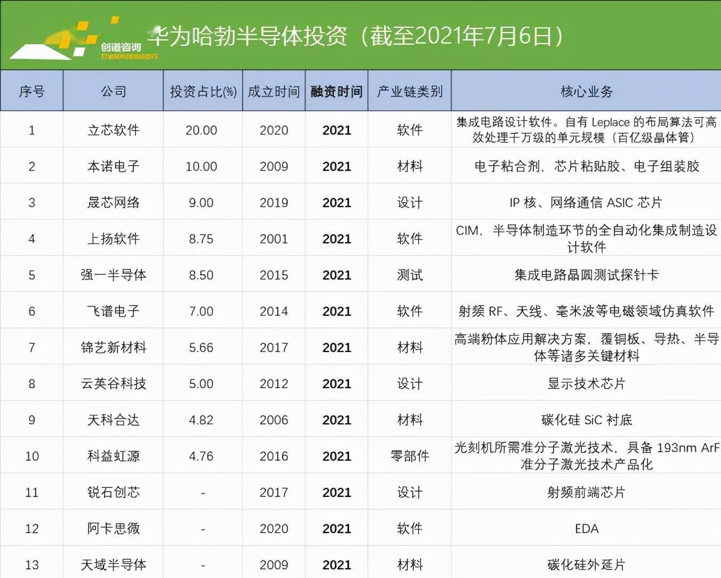Select investment share value 8.75
Viewport: 721px width, 578px height.
click(201, 239)
